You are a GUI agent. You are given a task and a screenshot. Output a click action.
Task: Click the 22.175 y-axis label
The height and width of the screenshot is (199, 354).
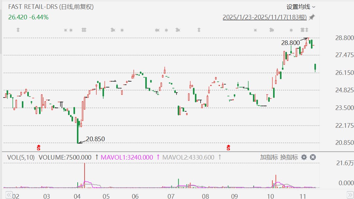tap(344, 125)
